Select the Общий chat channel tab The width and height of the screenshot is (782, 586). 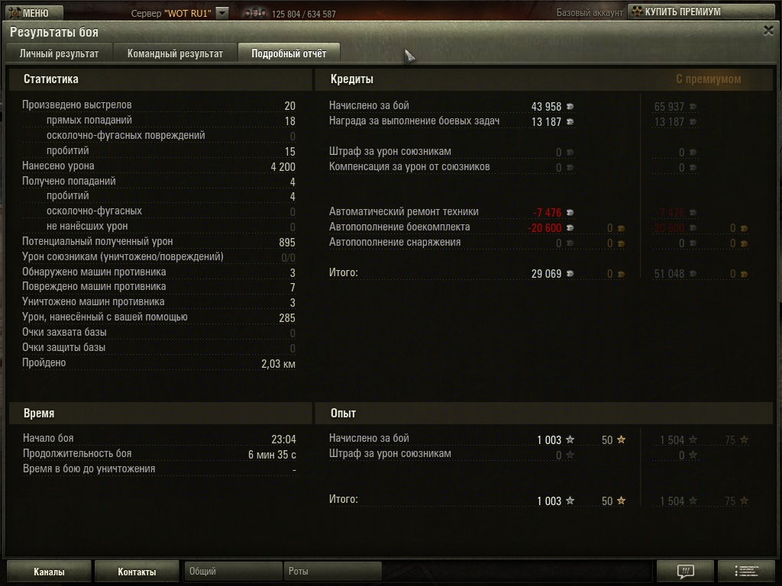tap(233, 571)
